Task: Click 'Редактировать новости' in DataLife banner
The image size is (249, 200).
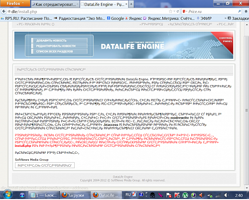Action: (59, 46)
